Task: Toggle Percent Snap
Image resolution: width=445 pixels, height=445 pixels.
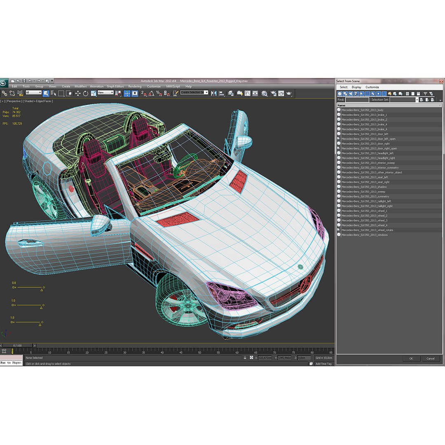Action: 159,93
